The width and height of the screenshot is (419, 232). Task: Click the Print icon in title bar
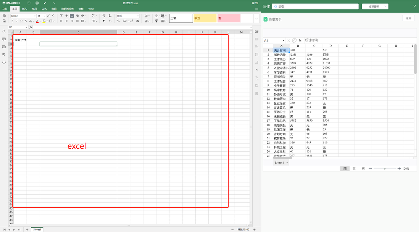(37, 3)
